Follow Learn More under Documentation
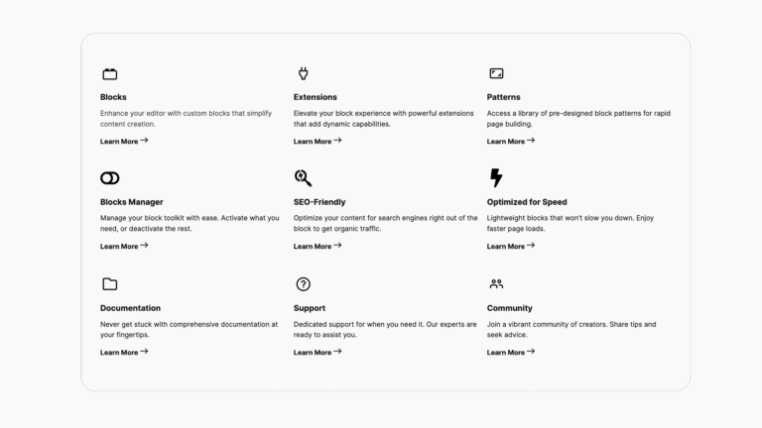This screenshot has width=762, height=428. (x=124, y=353)
